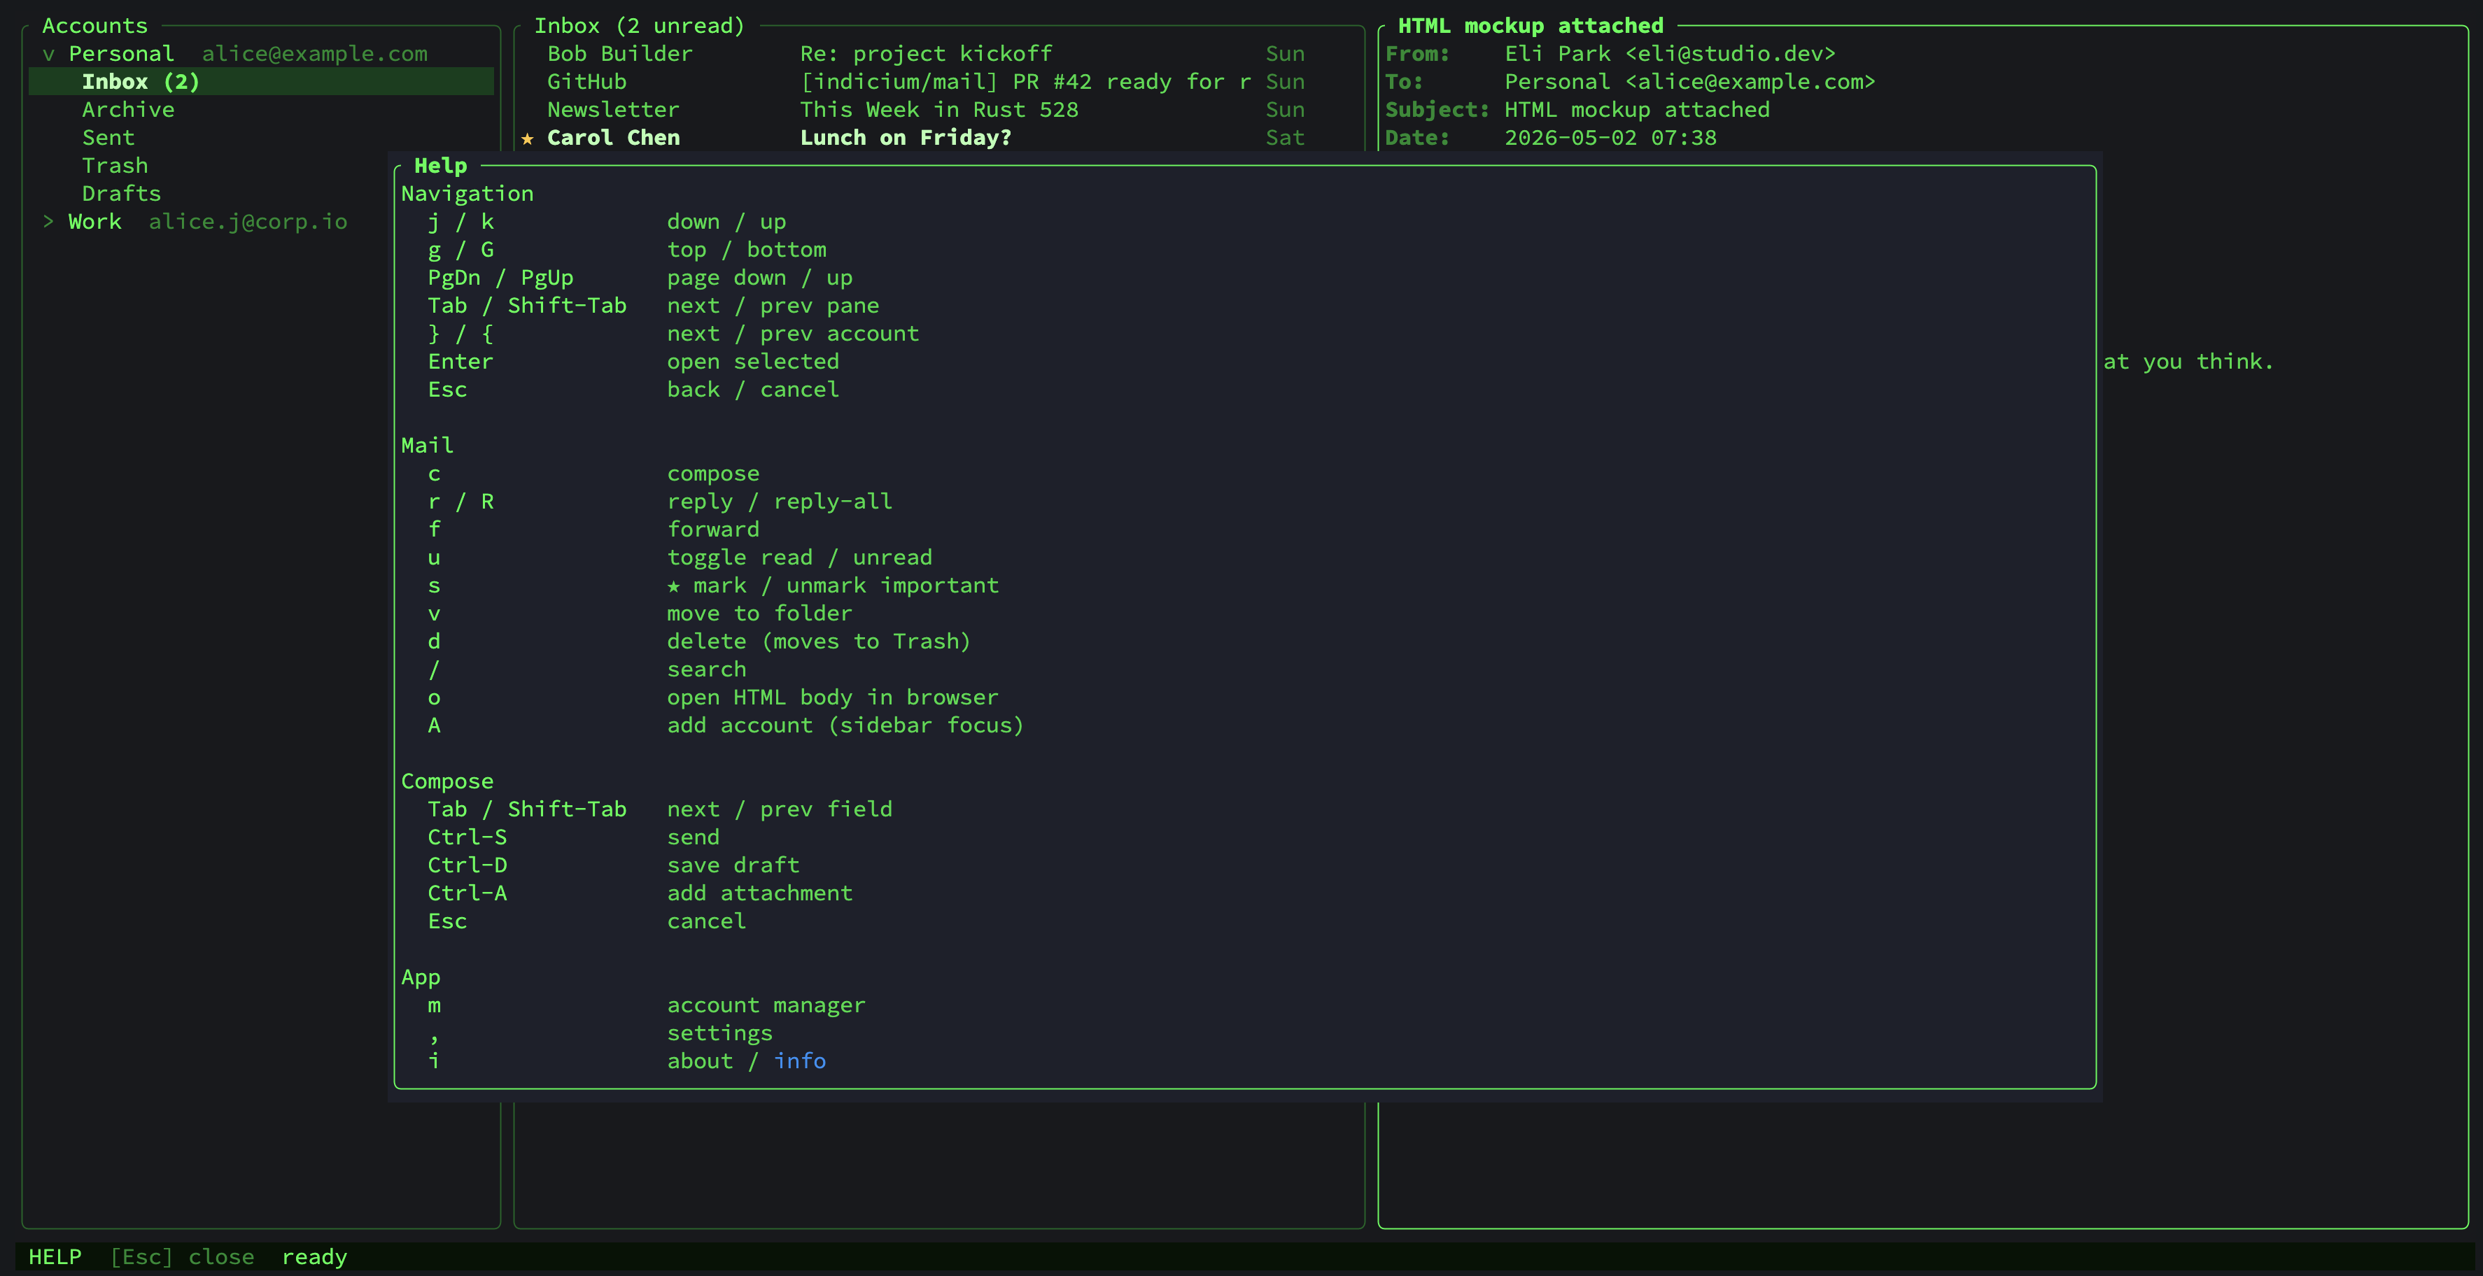
Task: Click the Ctrl-A key label
Action: tap(467, 893)
